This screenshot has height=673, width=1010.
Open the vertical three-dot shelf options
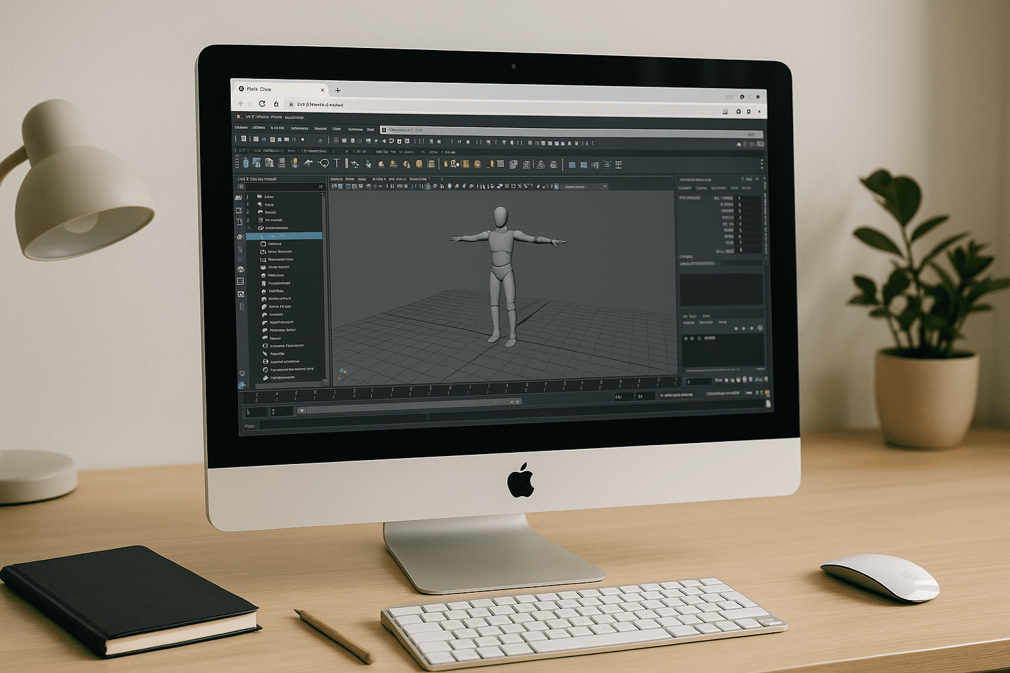762,164
